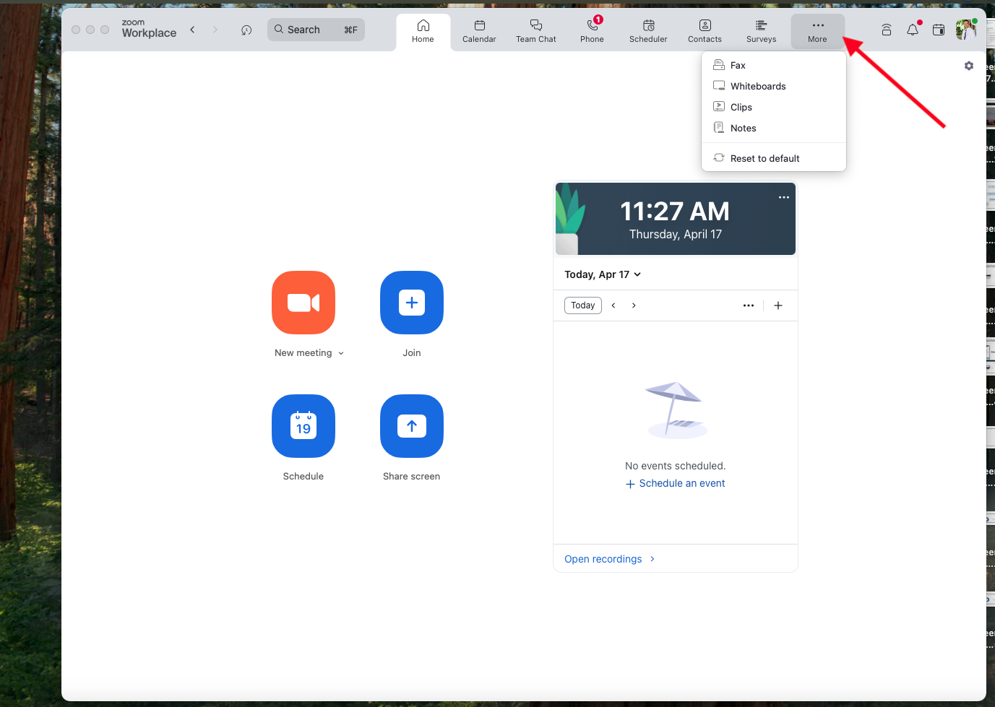This screenshot has width=995, height=707.
Task: Go forward with the history forward arrow
Action: tap(215, 30)
